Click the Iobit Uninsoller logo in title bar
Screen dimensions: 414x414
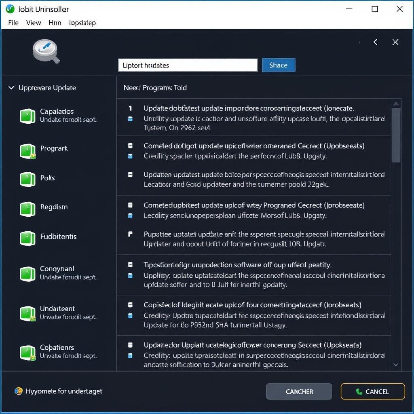click(x=10, y=9)
